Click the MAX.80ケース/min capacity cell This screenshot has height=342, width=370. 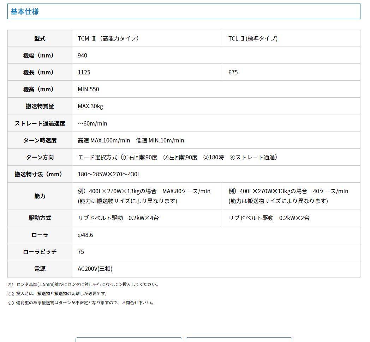point(144,196)
